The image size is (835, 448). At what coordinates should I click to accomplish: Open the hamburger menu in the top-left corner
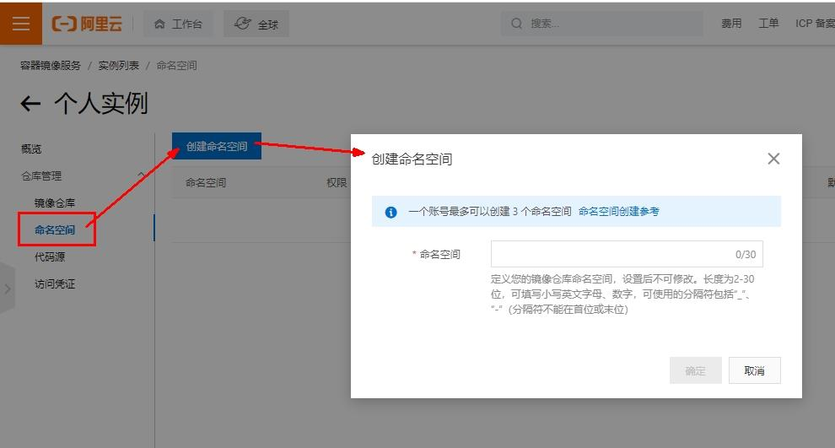point(21,24)
